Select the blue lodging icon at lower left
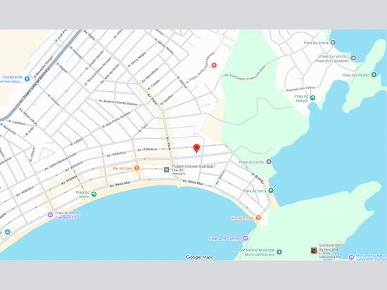Image resolution: width=387 pixels, height=290 pixels. (x=8, y=232)
